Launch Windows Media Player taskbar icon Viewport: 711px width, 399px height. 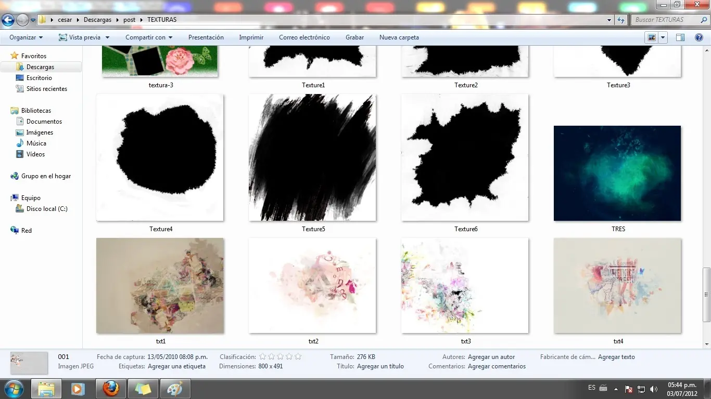pos(78,389)
